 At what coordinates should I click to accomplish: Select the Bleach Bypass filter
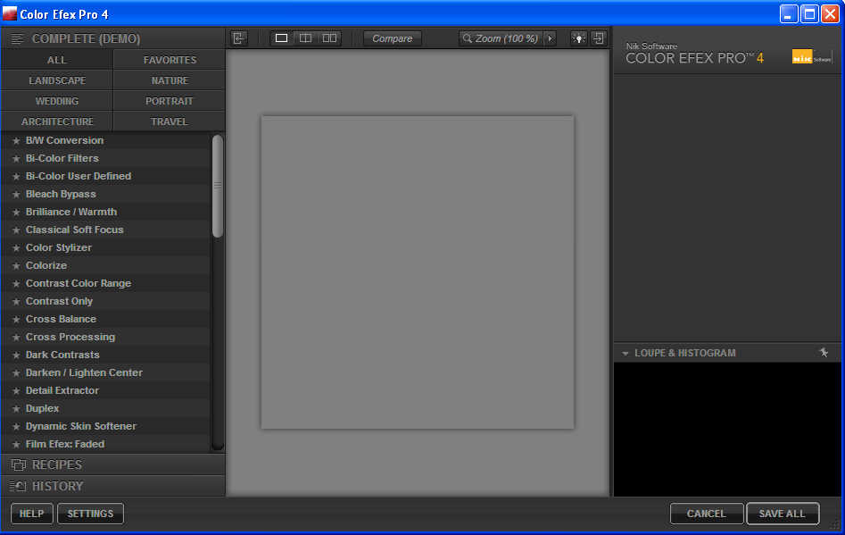point(105,194)
